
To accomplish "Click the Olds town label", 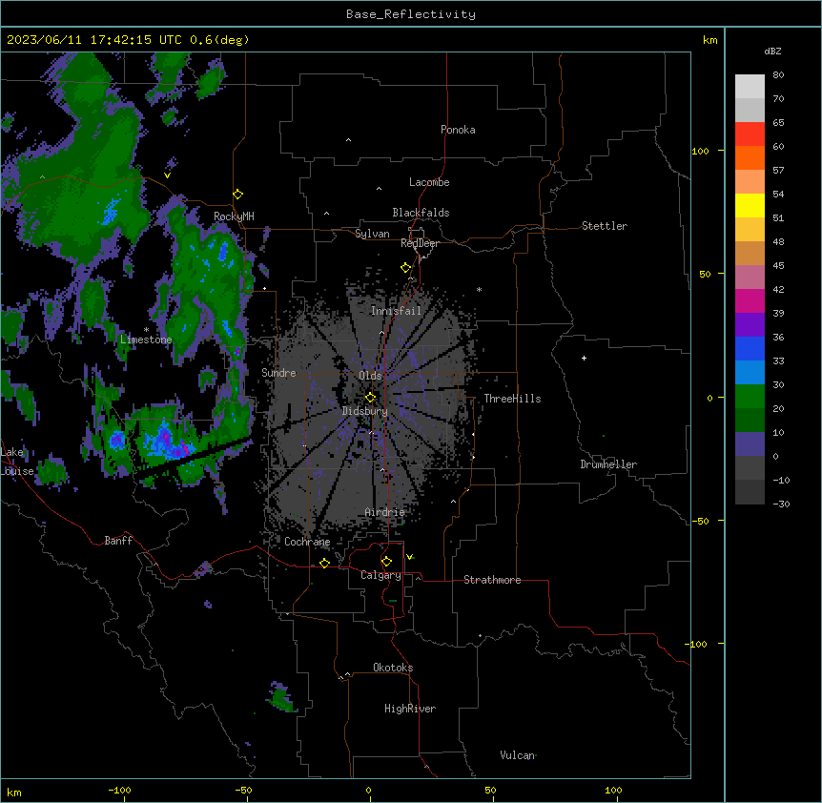I will coord(370,376).
